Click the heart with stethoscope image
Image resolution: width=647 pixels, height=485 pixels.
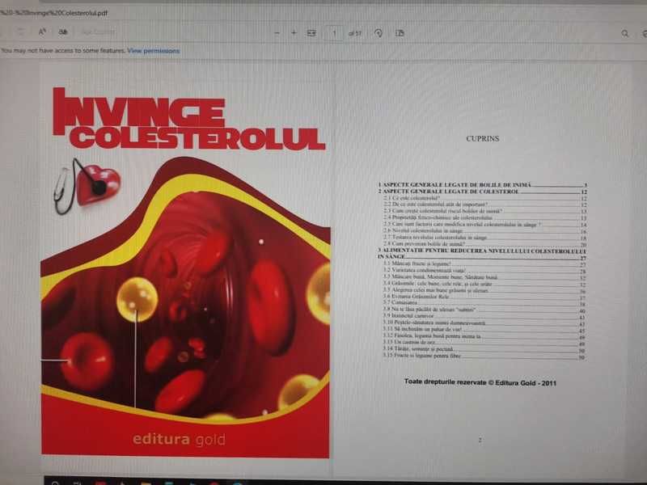(x=87, y=187)
